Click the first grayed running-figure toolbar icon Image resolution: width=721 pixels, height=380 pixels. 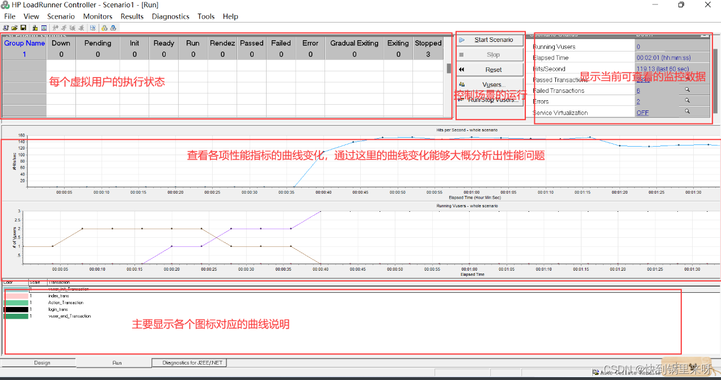click(x=56, y=28)
